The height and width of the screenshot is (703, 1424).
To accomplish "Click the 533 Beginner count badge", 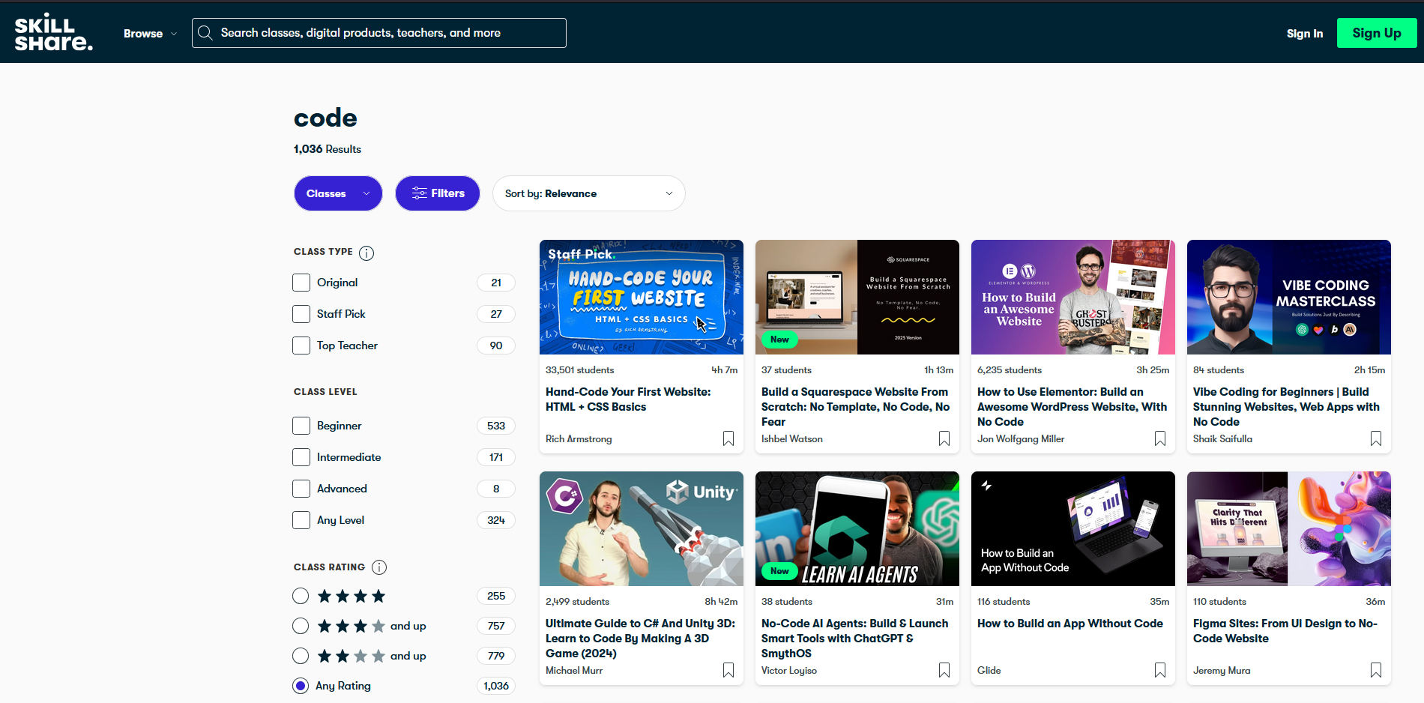I will (496, 426).
